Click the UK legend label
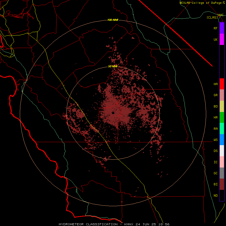This screenshot has height=226, width=226. pyautogui.click(x=215, y=39)
